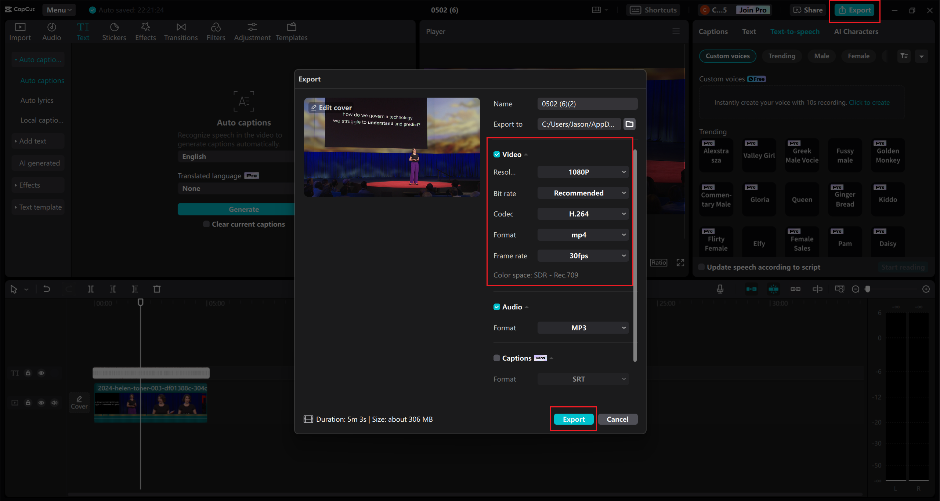The height and width of the screenshot is (501, 940).
Task: Click the Undo arrow icon
Action: [x=47, y=289]
